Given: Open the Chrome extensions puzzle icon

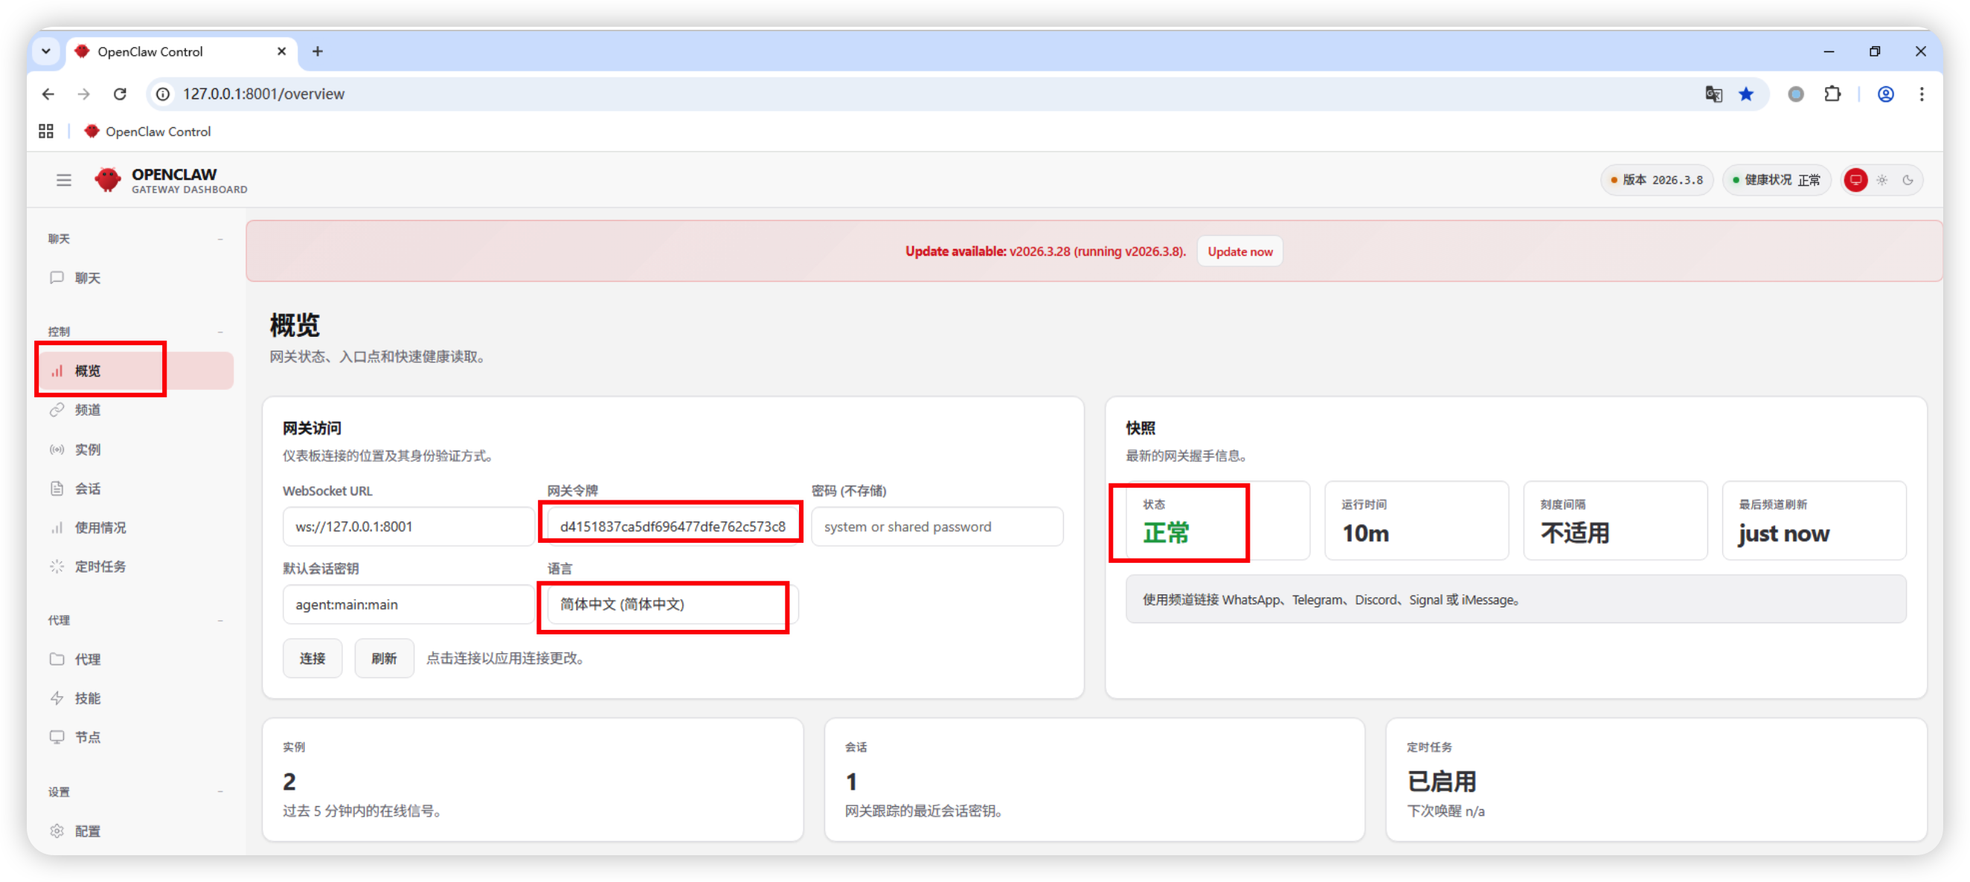Looking at the screenshot, I should (x=1832, y=94).
